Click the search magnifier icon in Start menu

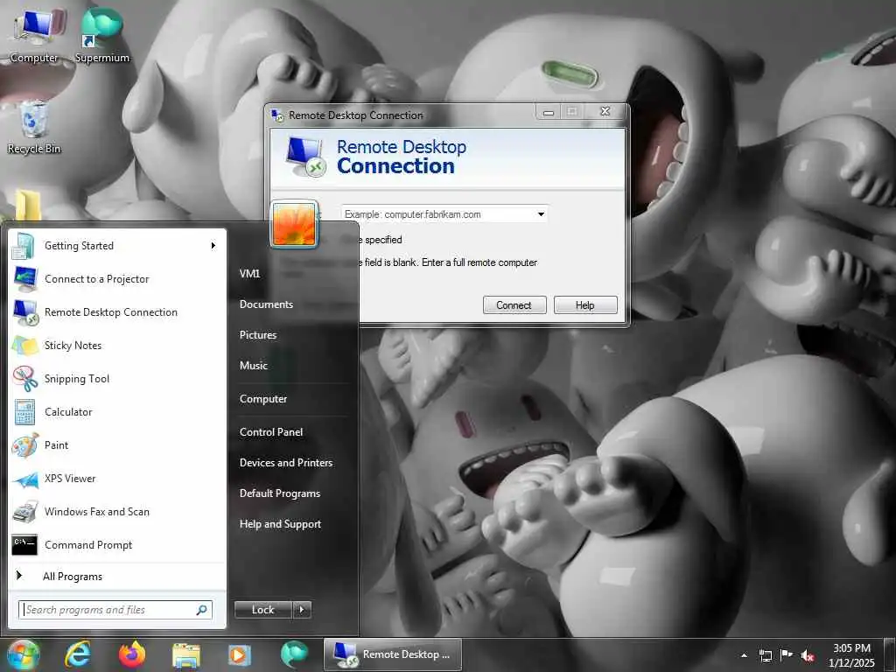[202, 610]
